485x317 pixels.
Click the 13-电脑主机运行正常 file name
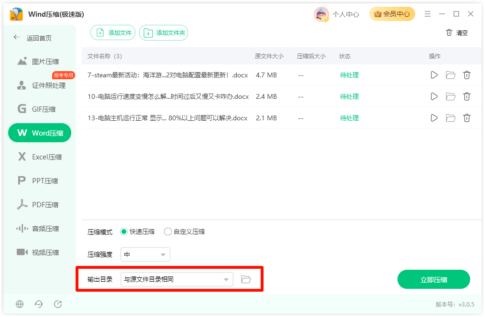coord(167,118)
